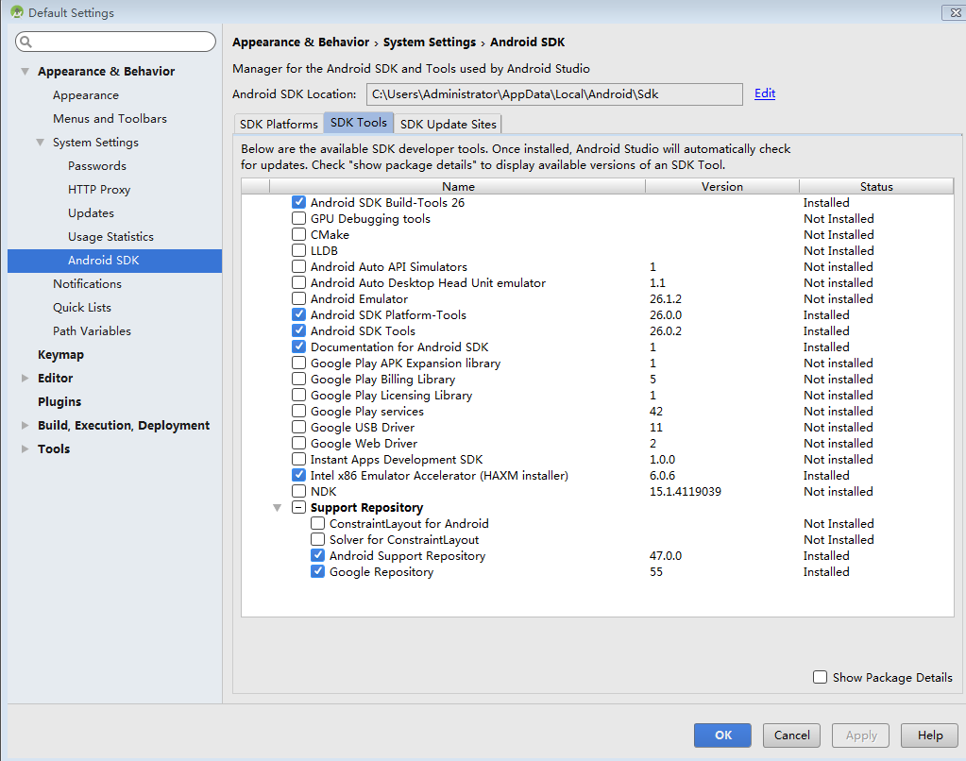Viewport: 966px width, 761px height.
Task: Toggle the Support Repository group checkbox
Action: (x=298, y=506)
